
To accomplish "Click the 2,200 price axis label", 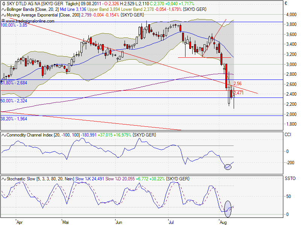I will (291, 104).
